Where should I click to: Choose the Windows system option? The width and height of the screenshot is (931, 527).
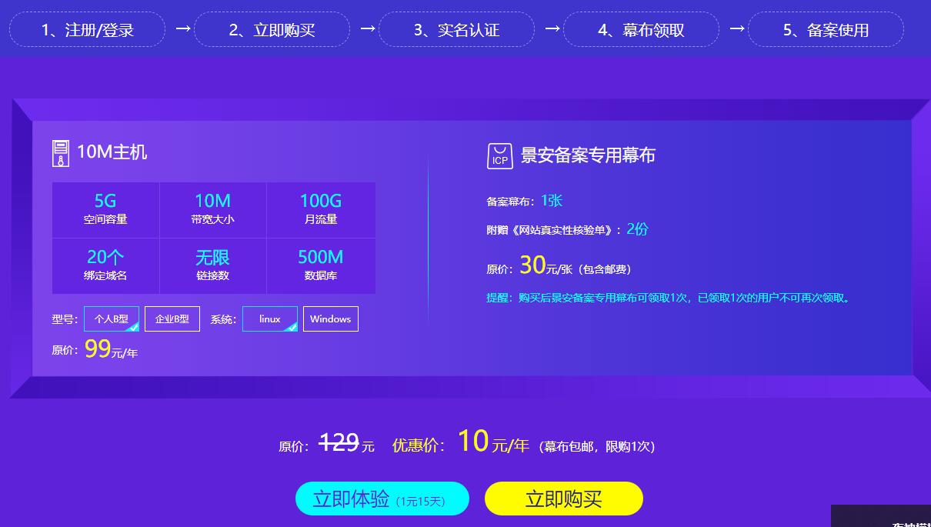click(331, 319)
